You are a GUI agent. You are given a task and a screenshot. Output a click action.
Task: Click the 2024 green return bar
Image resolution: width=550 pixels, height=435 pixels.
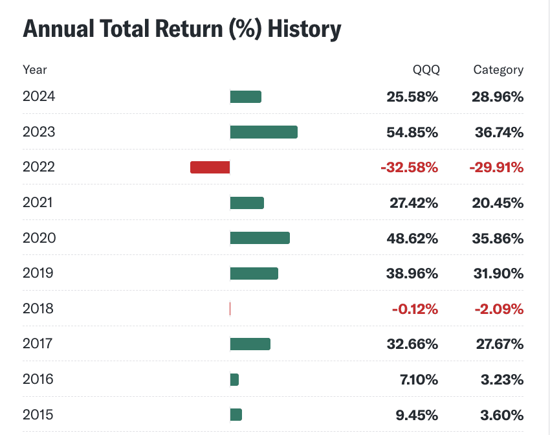coord(246,97)
